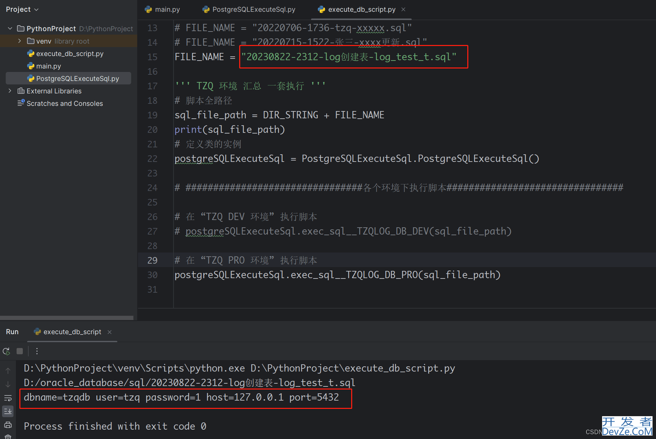Expand the venv library root folder
656x439 pixels.
click(x=20, y=41)
